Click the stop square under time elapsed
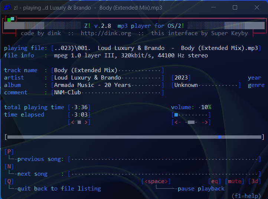Screen dimensions: 268x199 click(x=79, y=122)
